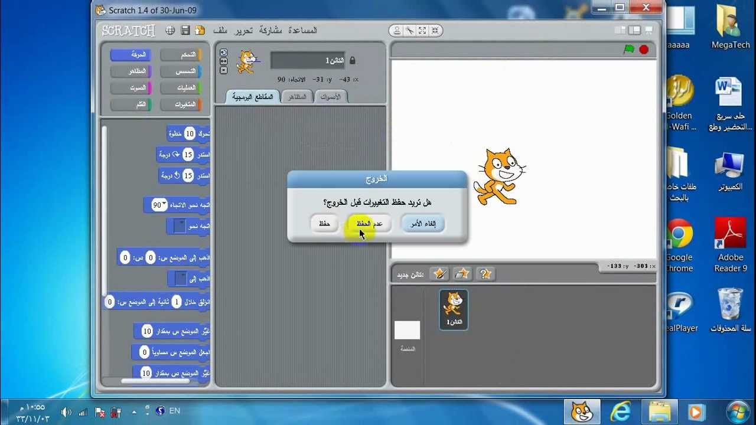This screenshot has height=425, width=756.
Task: Open a new sprite from file icon
Action: (x=462, y=273)
